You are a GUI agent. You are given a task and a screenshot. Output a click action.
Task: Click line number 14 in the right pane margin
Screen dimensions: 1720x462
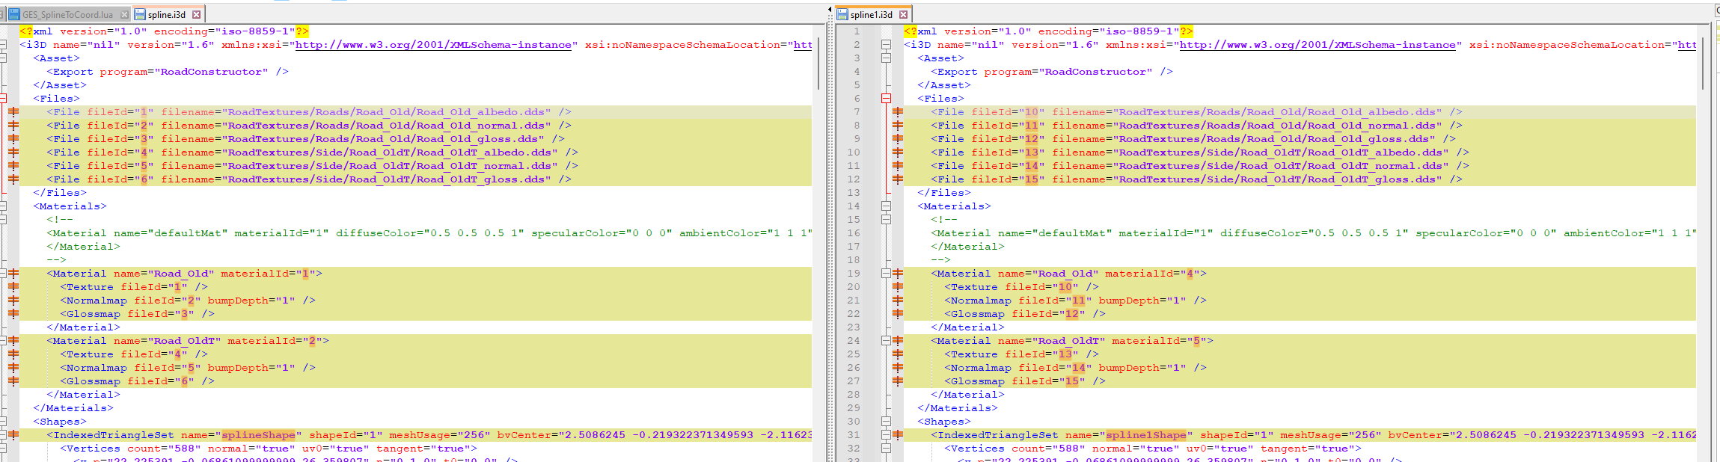tap(853, 206)
